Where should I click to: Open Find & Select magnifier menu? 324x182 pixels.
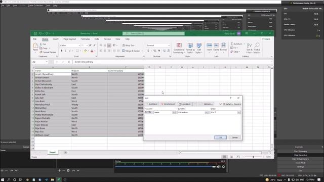point(257,48)
